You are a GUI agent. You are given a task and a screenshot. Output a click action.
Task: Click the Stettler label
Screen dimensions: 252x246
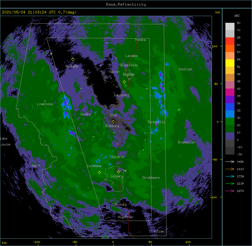pyautogui.click(x=185, y=69)
